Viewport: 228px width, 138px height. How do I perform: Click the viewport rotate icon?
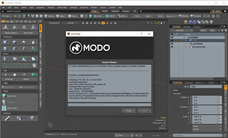point(152,23)
